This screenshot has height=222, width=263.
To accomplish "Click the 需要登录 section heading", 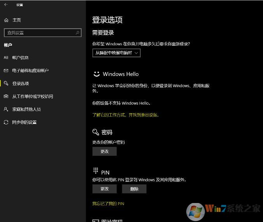I will tap(103, 33).
